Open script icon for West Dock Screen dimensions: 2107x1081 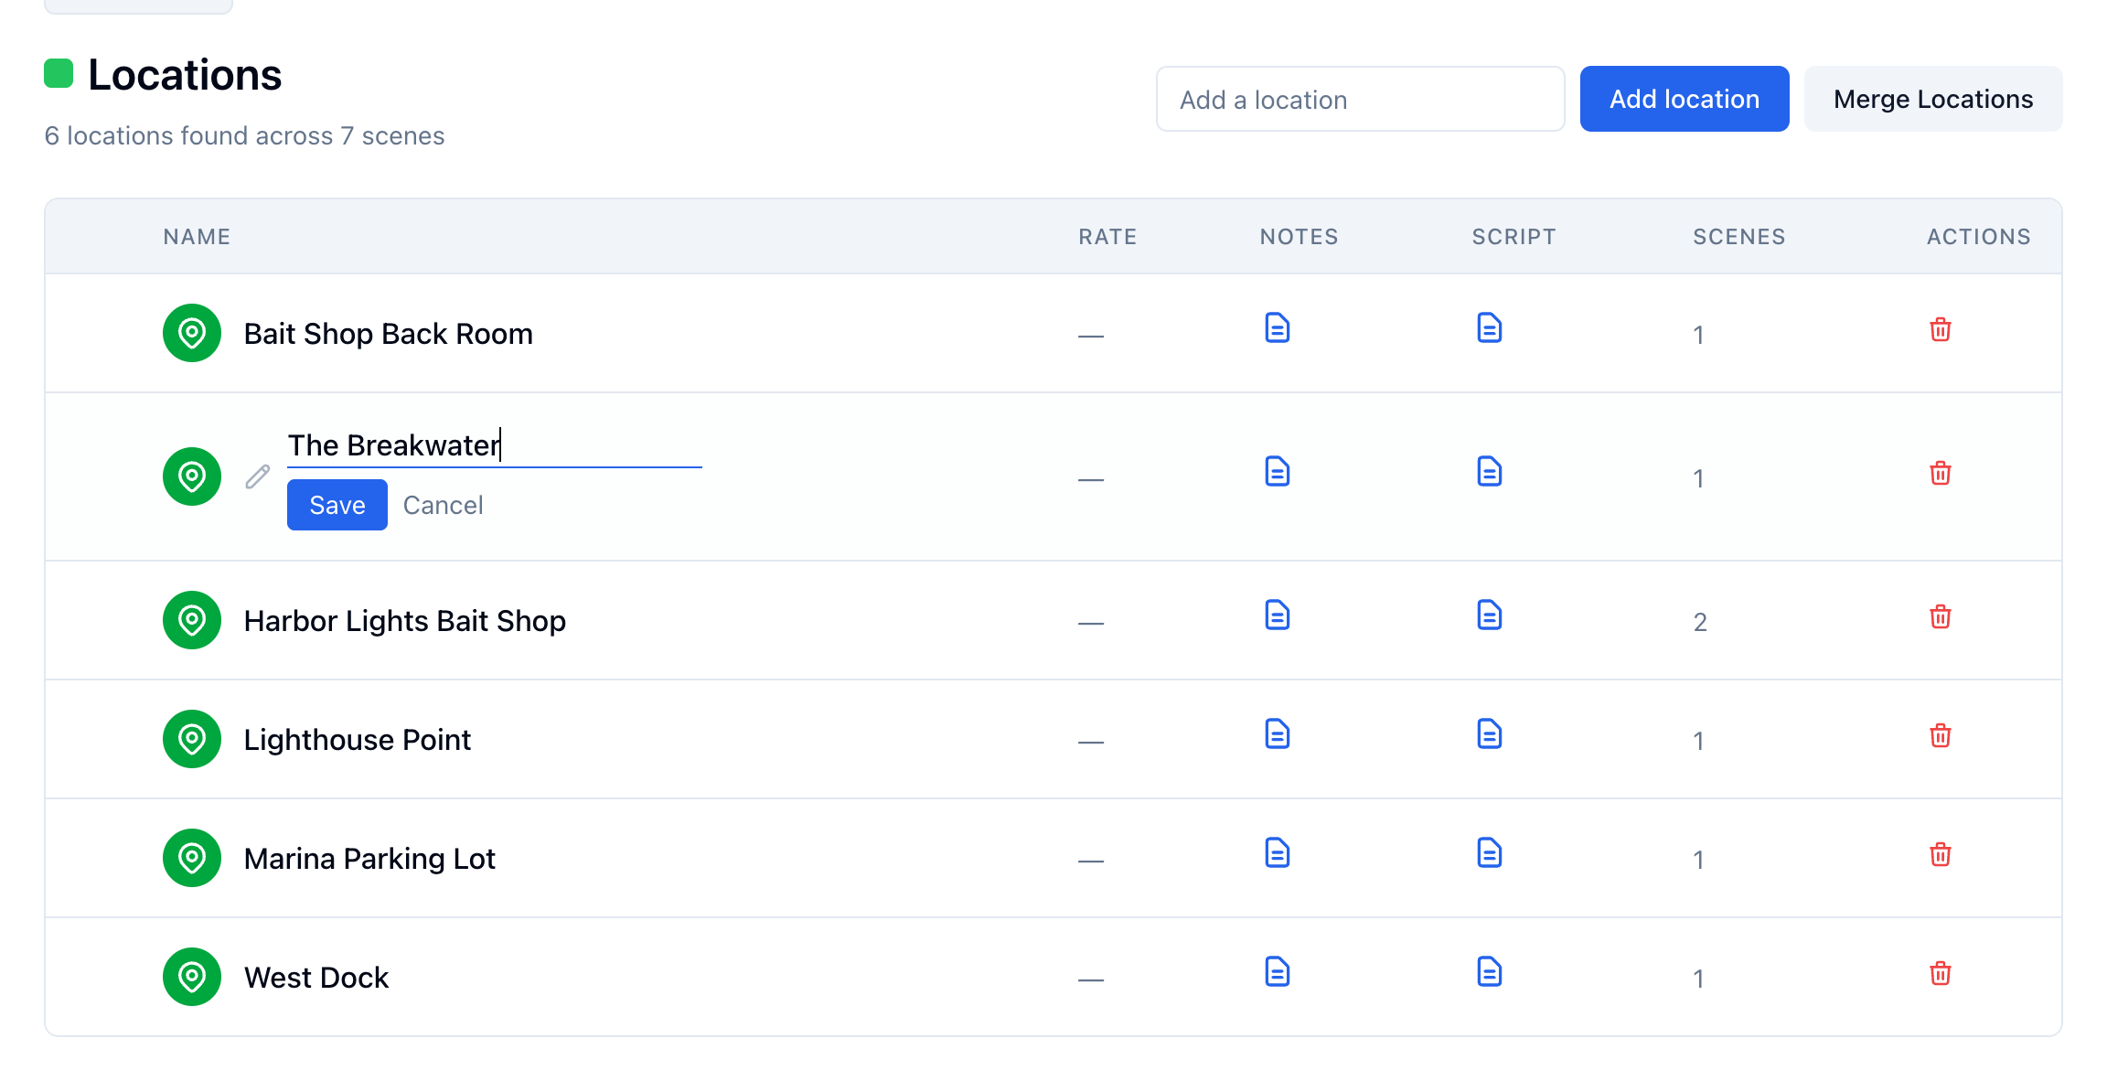tap(1489, 972)
